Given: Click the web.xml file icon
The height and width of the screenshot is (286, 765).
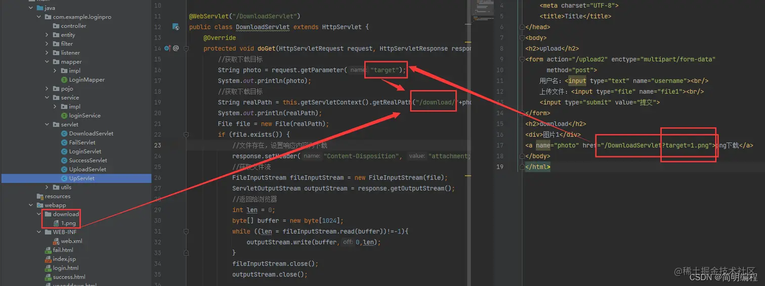Looking at the screenshot, I should tap(56, 241).
